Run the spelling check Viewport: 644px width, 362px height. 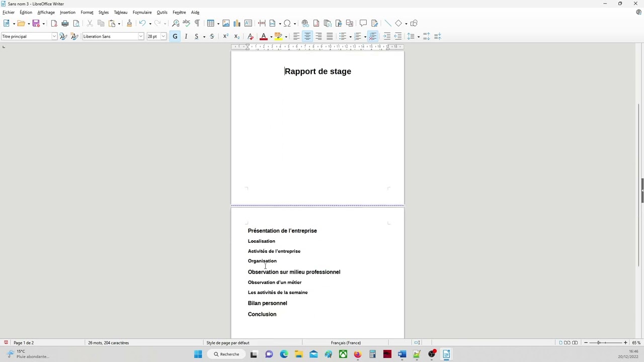[x=186, y=23]
